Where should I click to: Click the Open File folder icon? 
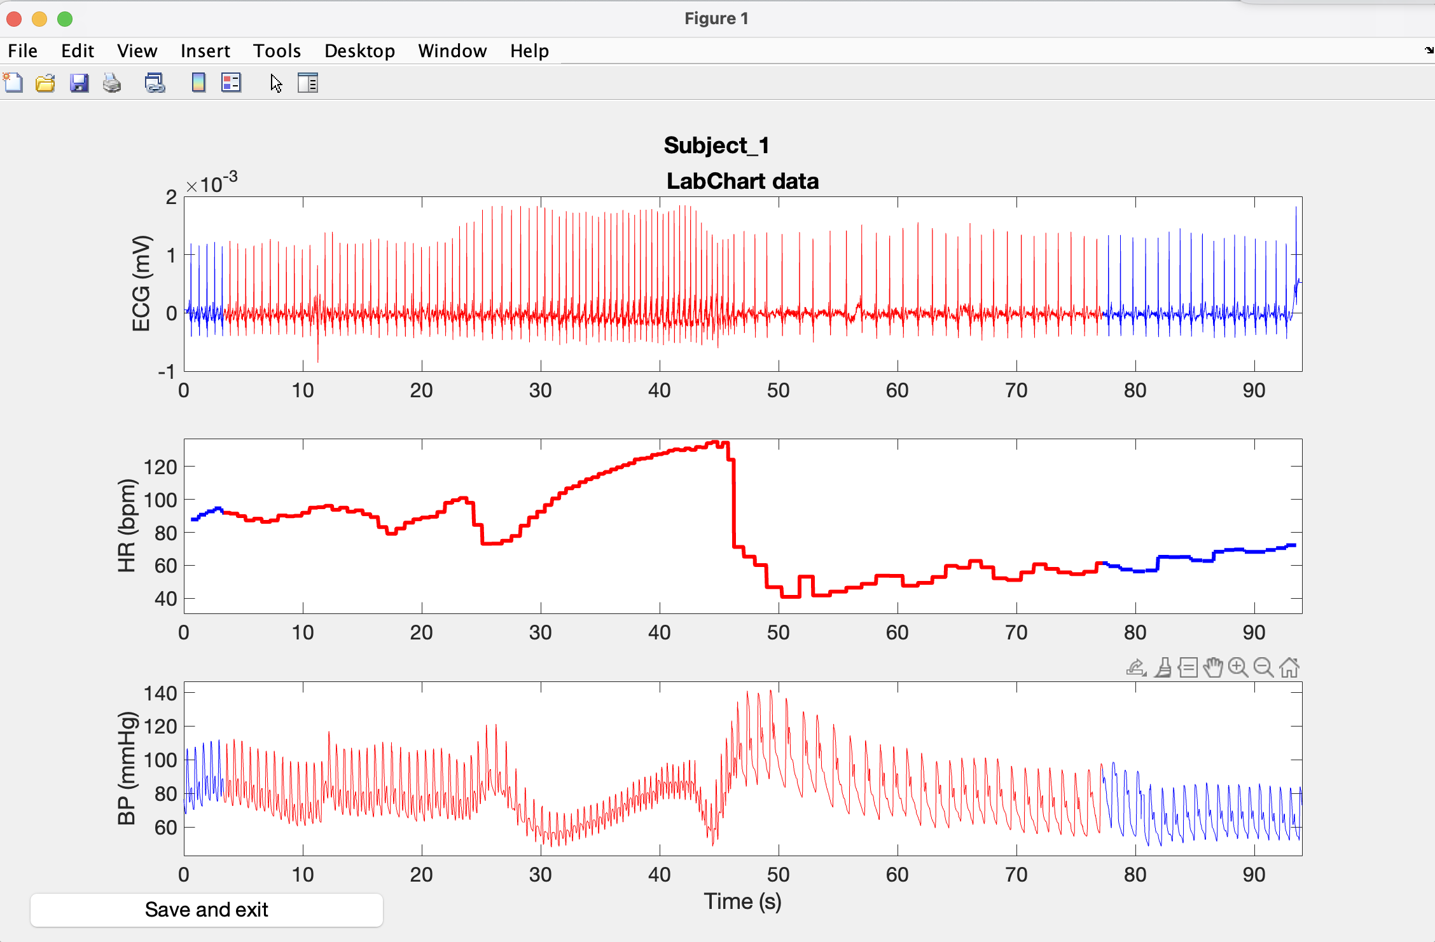coord(45,83)
